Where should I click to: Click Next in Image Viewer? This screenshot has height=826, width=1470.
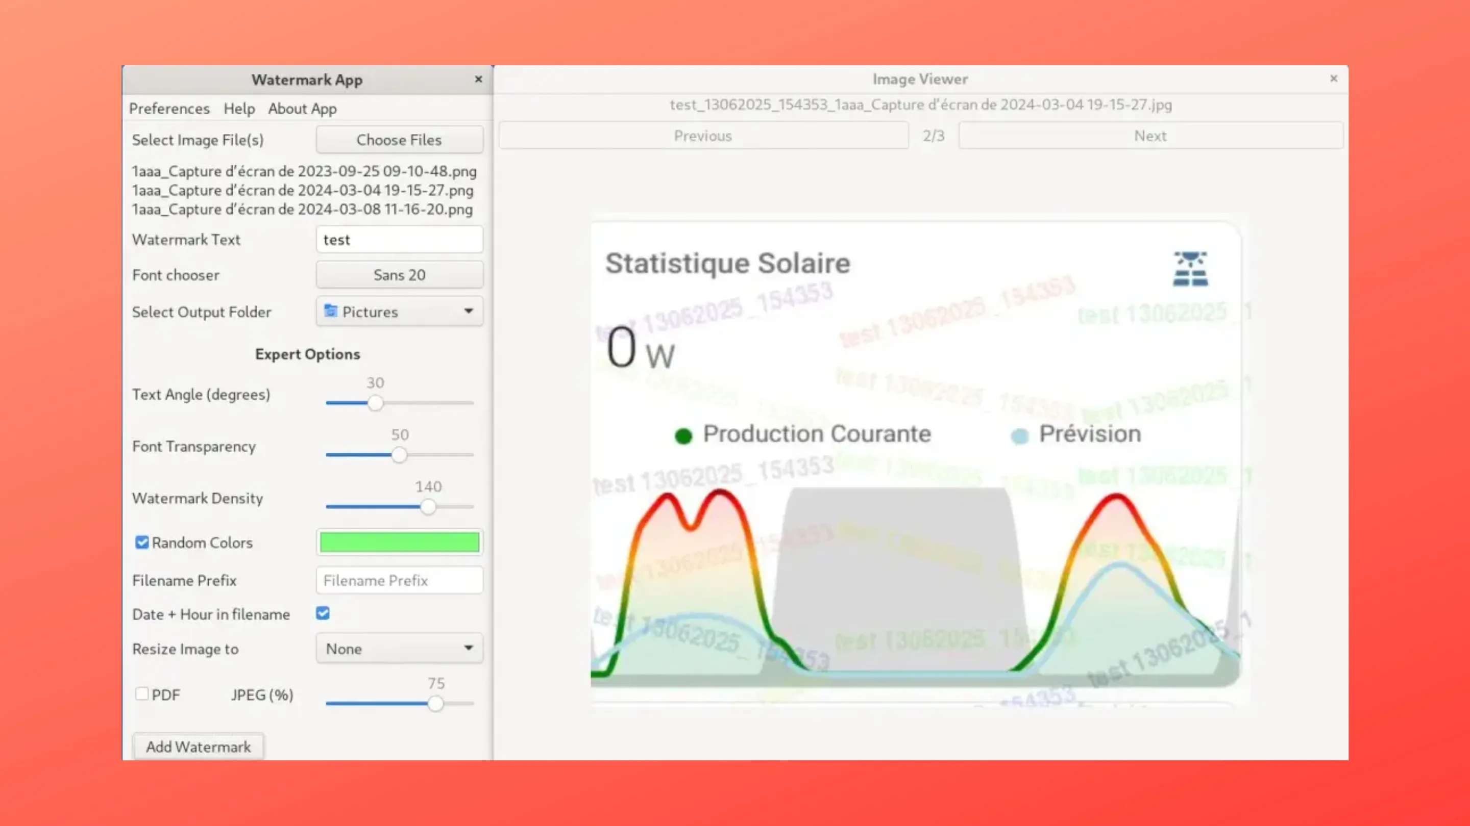1150,136
